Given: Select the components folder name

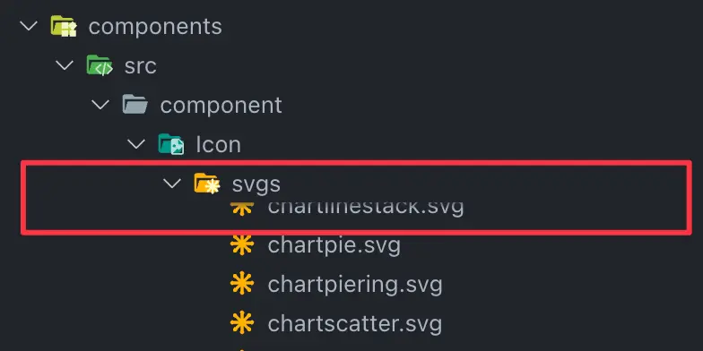Looking at the screenshot, I should click(155, 27).
